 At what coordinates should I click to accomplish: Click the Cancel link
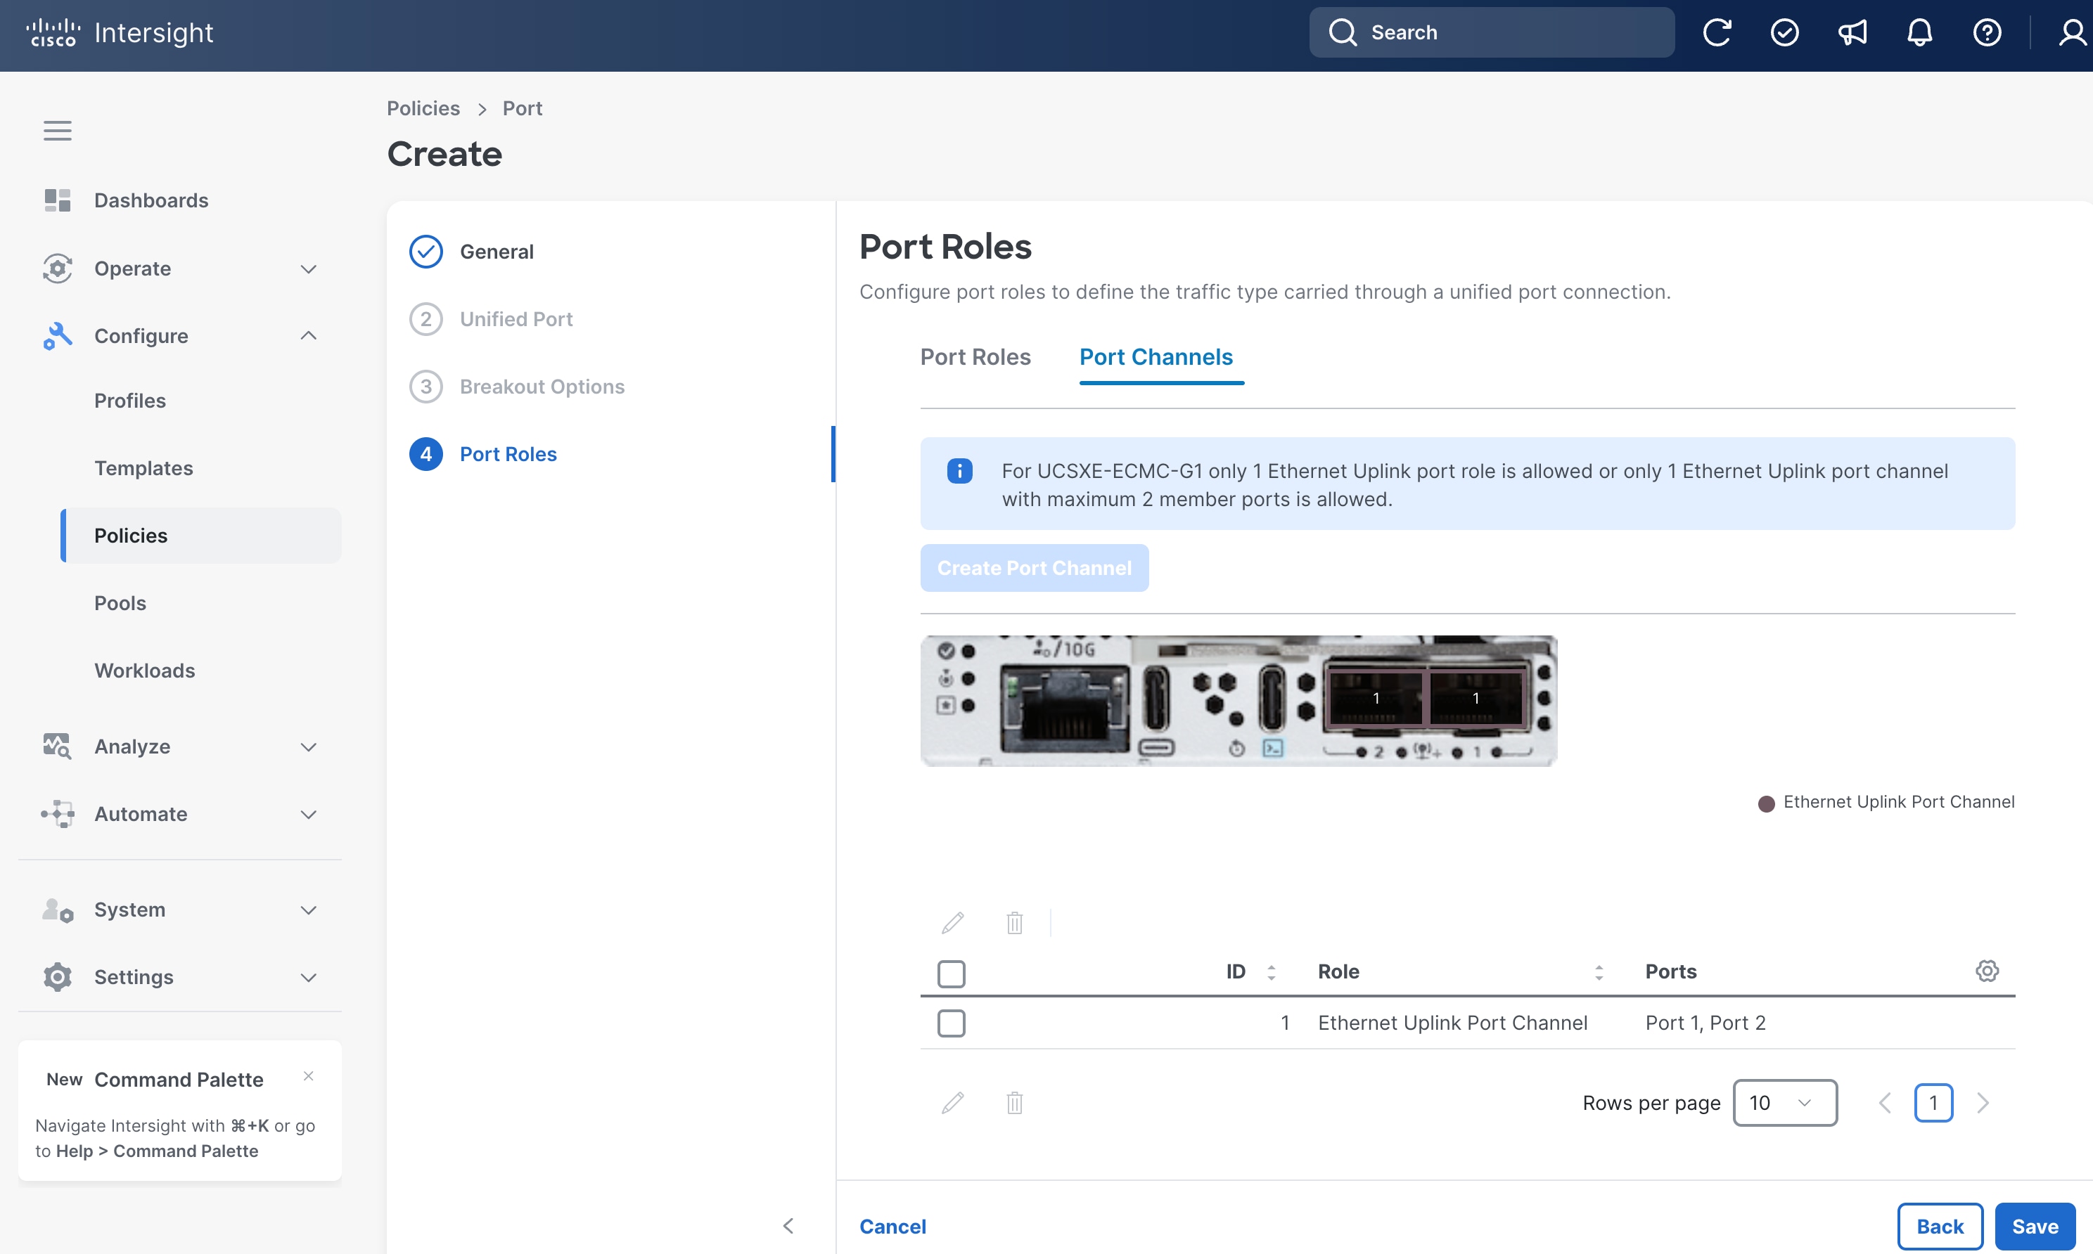pos(892,1226)
